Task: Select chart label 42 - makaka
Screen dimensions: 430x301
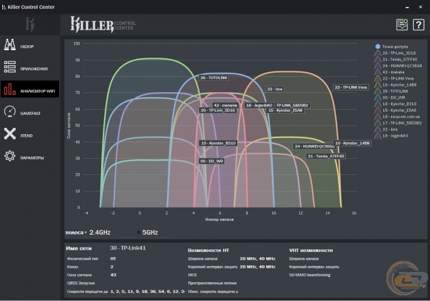Action: tap(225, 105)
